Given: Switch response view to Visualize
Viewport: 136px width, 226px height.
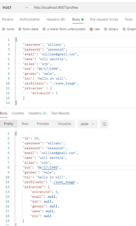Looking at the screenshot, I should coord(64,124).
